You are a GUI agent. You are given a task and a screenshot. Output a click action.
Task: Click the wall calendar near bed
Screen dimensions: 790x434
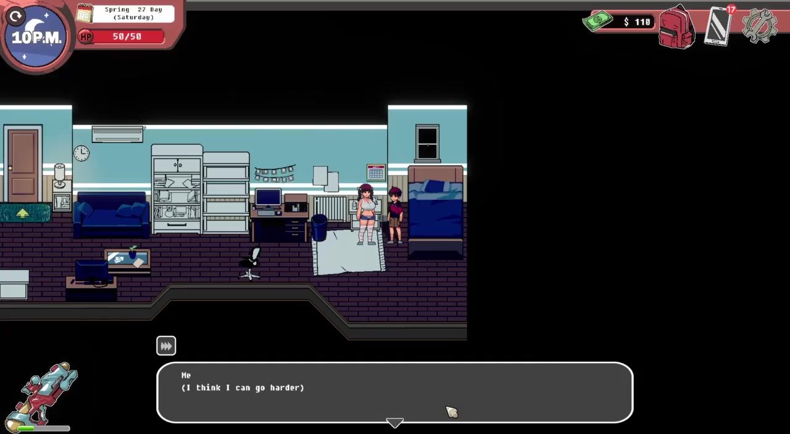375,173
